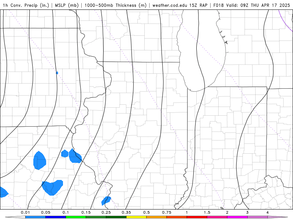Click the '1000-500mb Thickness (m)' title label
The image size is (293, 219).
pos(115,5)
